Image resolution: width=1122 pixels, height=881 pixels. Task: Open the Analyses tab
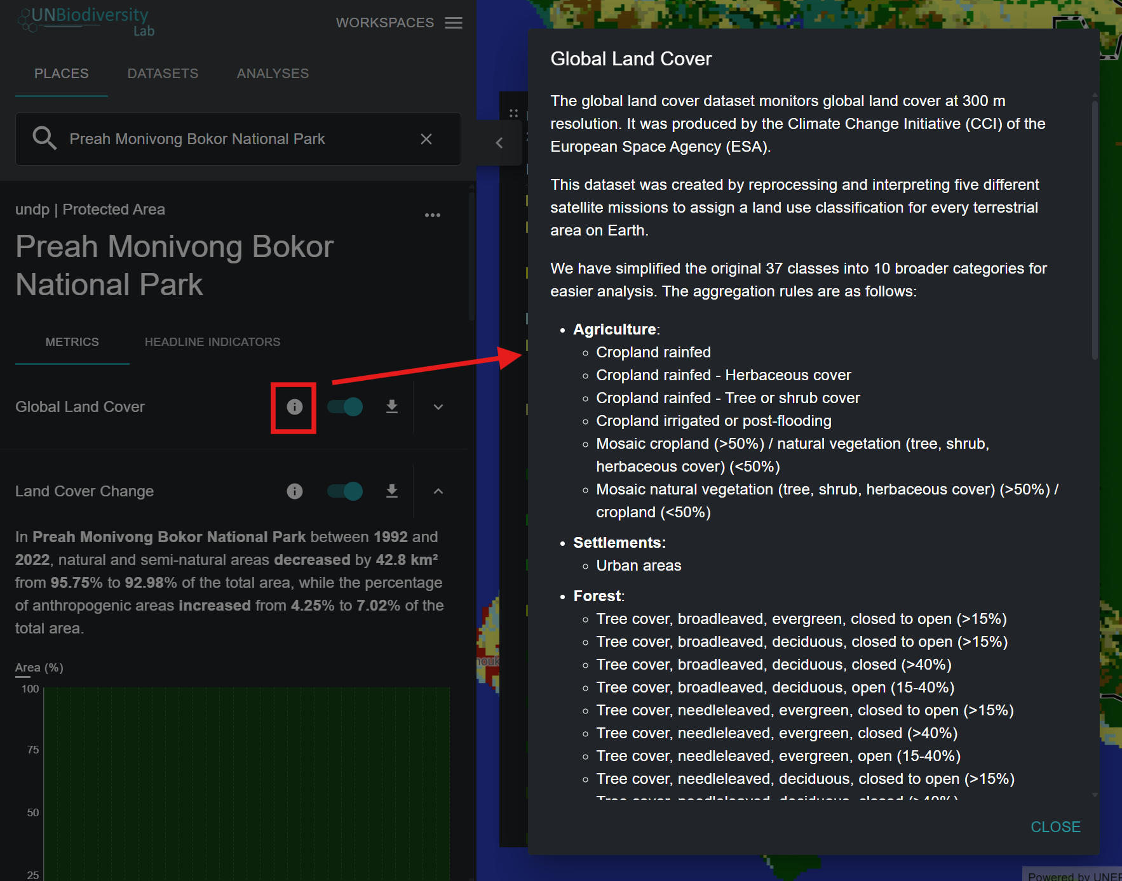273,74
